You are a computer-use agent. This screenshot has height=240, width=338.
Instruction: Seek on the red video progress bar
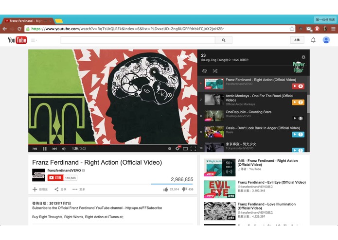click(x=113, y=144)
